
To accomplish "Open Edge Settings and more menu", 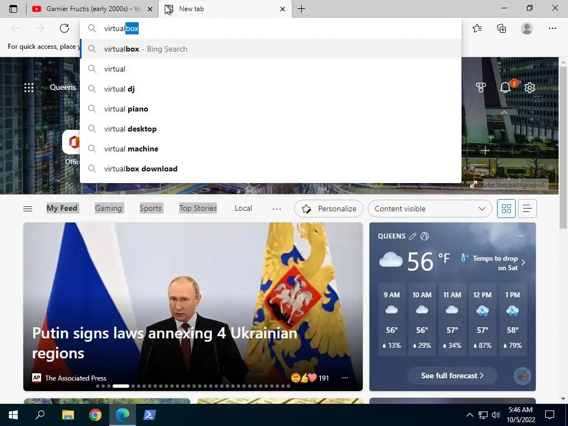I will [x=552, y=28].
